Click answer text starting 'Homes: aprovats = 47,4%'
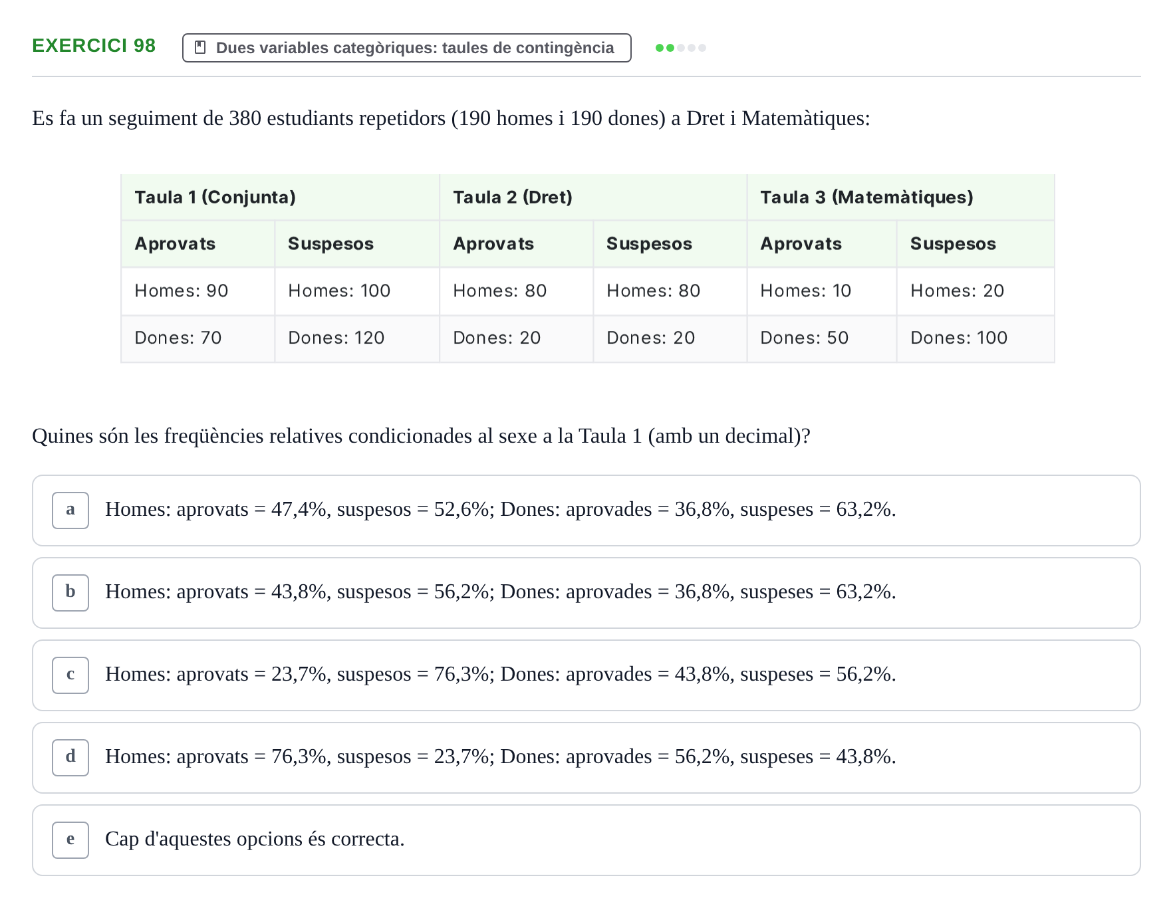The height and width of the screenshot is (908, 1173). [x=500, y=509]
